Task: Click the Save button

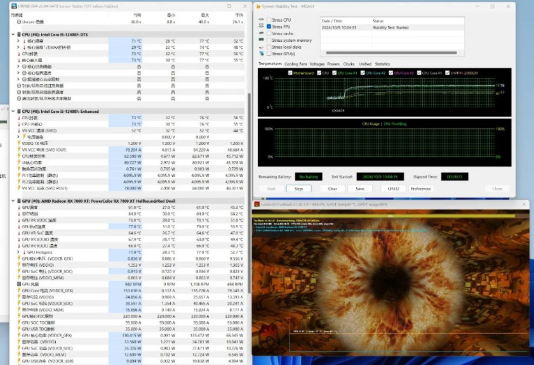Action: (360, 189)
